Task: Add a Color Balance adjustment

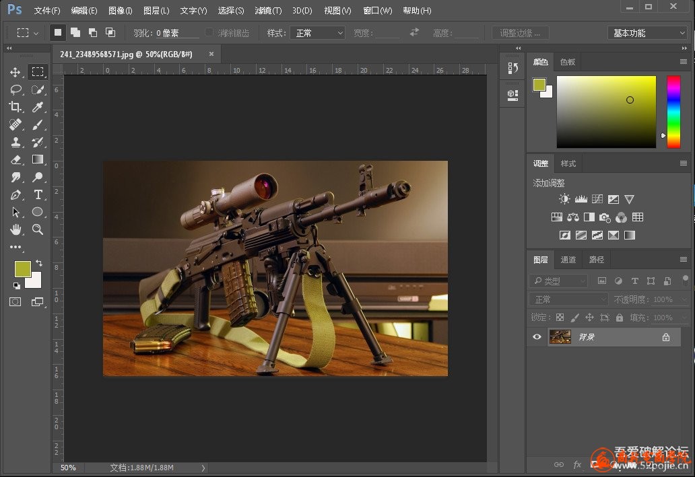Action: pyautogui.click(x=572, y=217)
